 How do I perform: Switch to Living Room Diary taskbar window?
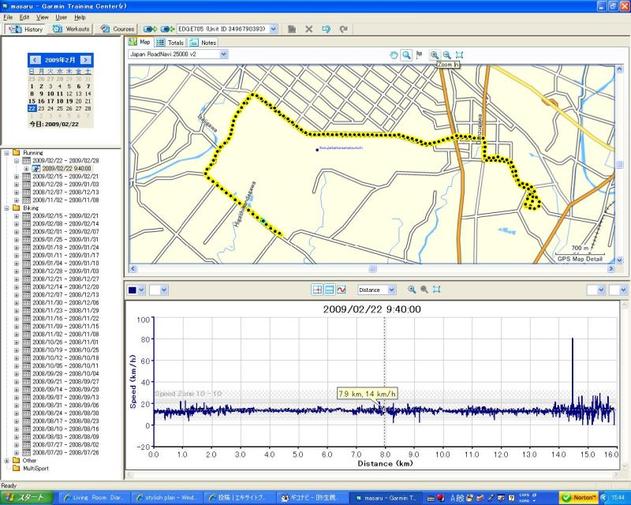point(95,498)
